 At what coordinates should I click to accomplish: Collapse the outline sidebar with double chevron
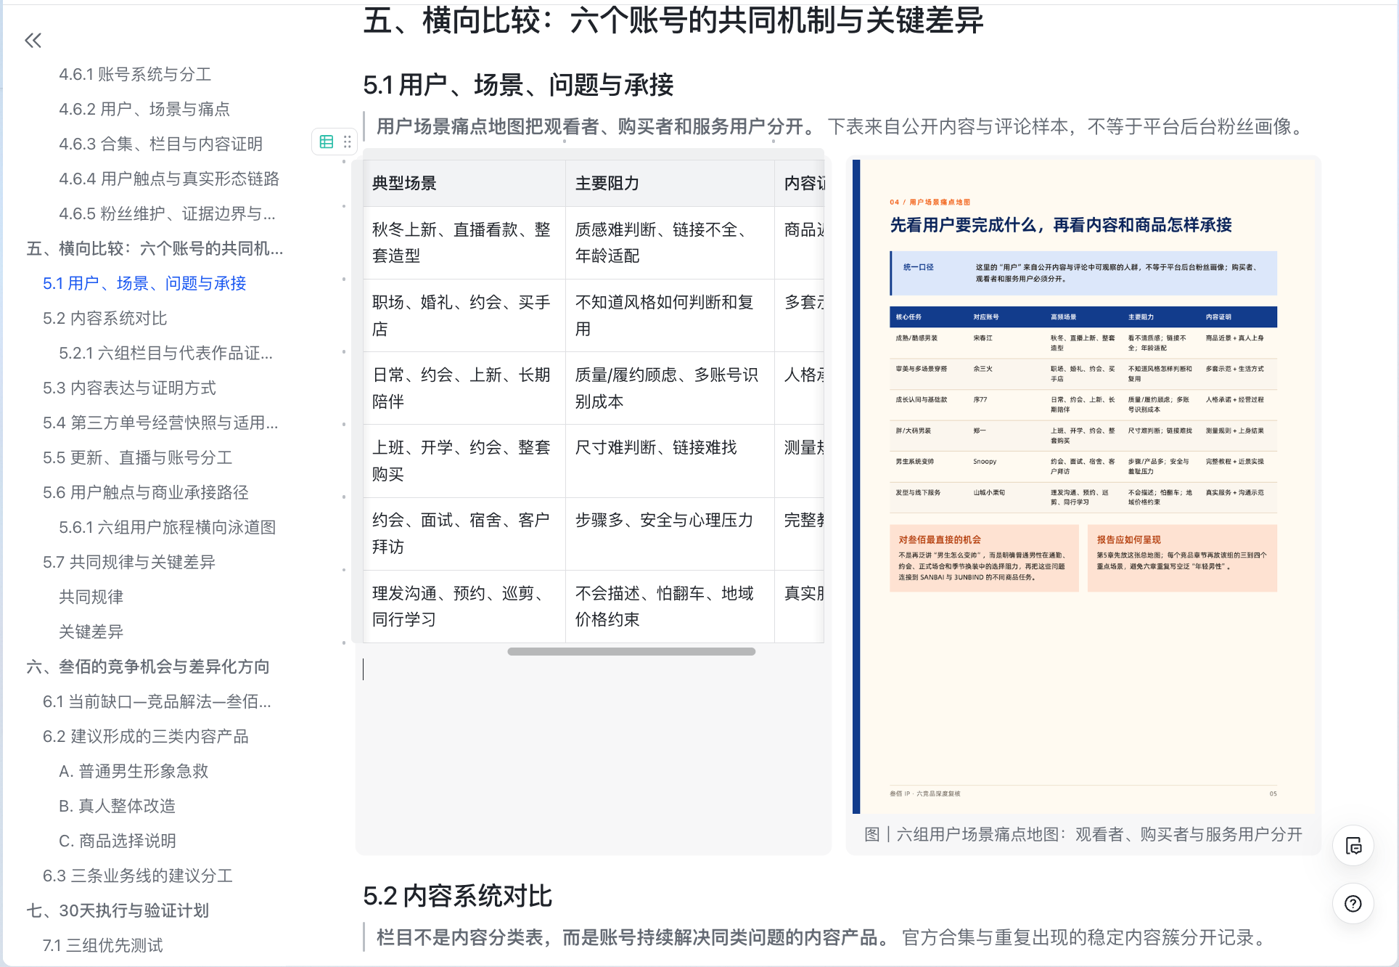(x=33, y=41)
